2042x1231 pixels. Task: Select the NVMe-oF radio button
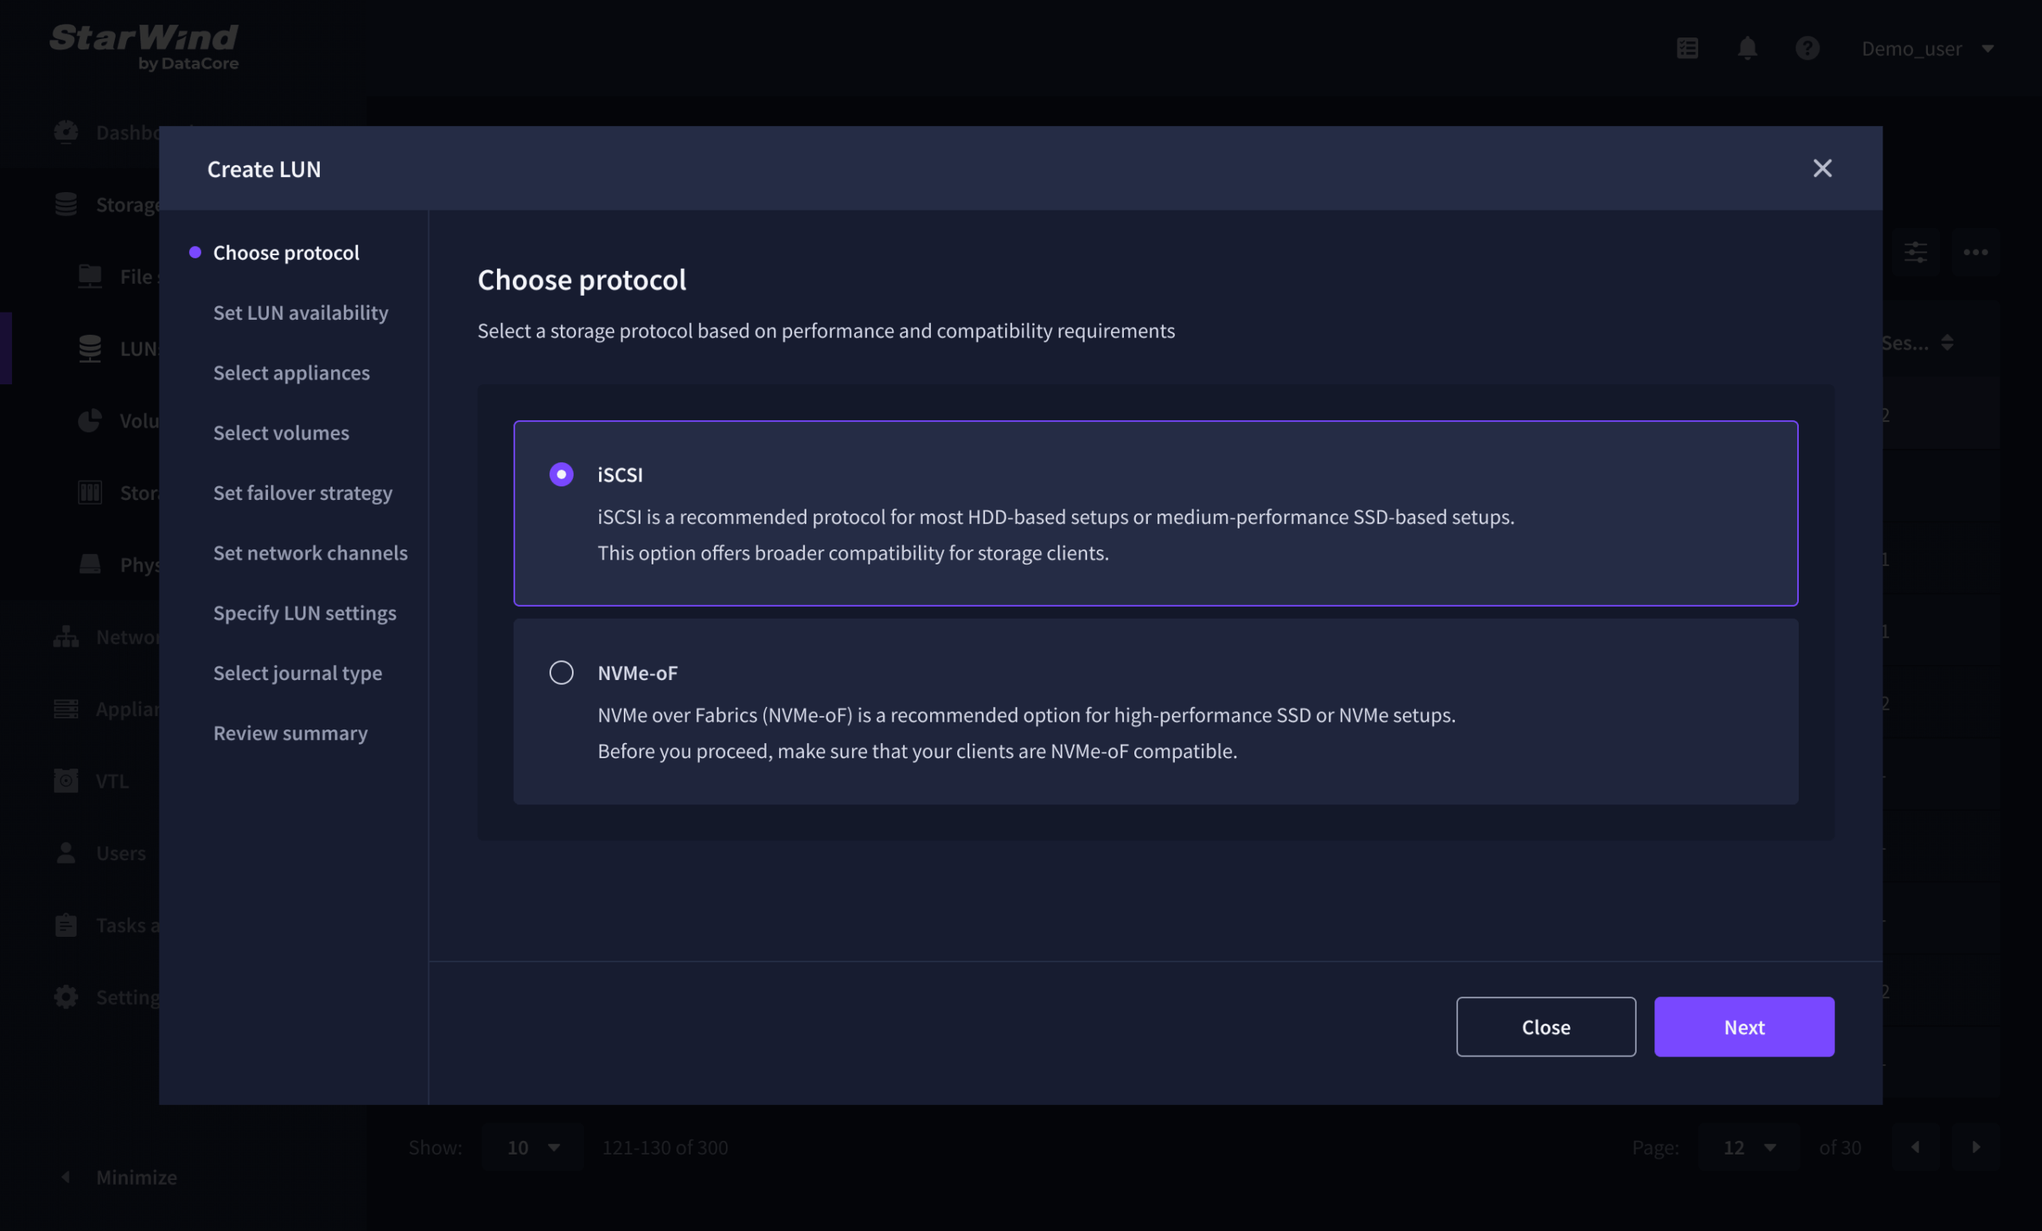561,672
